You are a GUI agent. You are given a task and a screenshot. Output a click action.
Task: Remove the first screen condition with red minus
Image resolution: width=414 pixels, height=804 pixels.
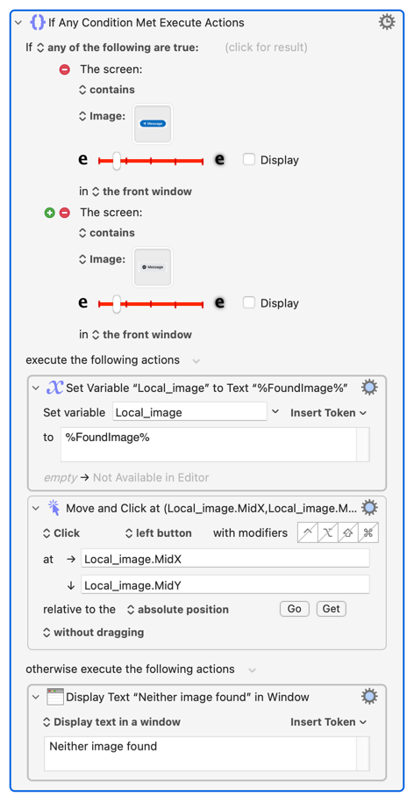point(65,69)
